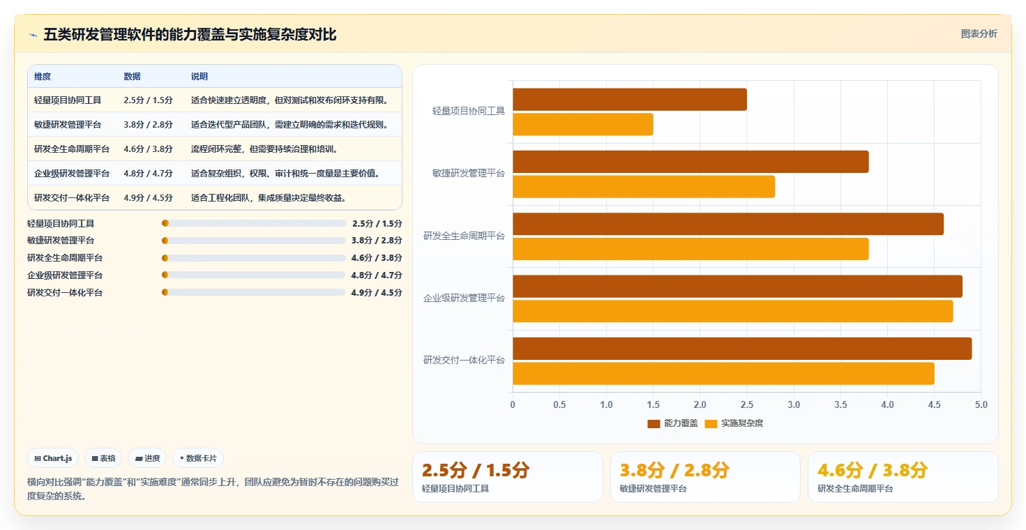
Task: Select the 轻量项目协同工具 table row name
Action: point(68,100)
